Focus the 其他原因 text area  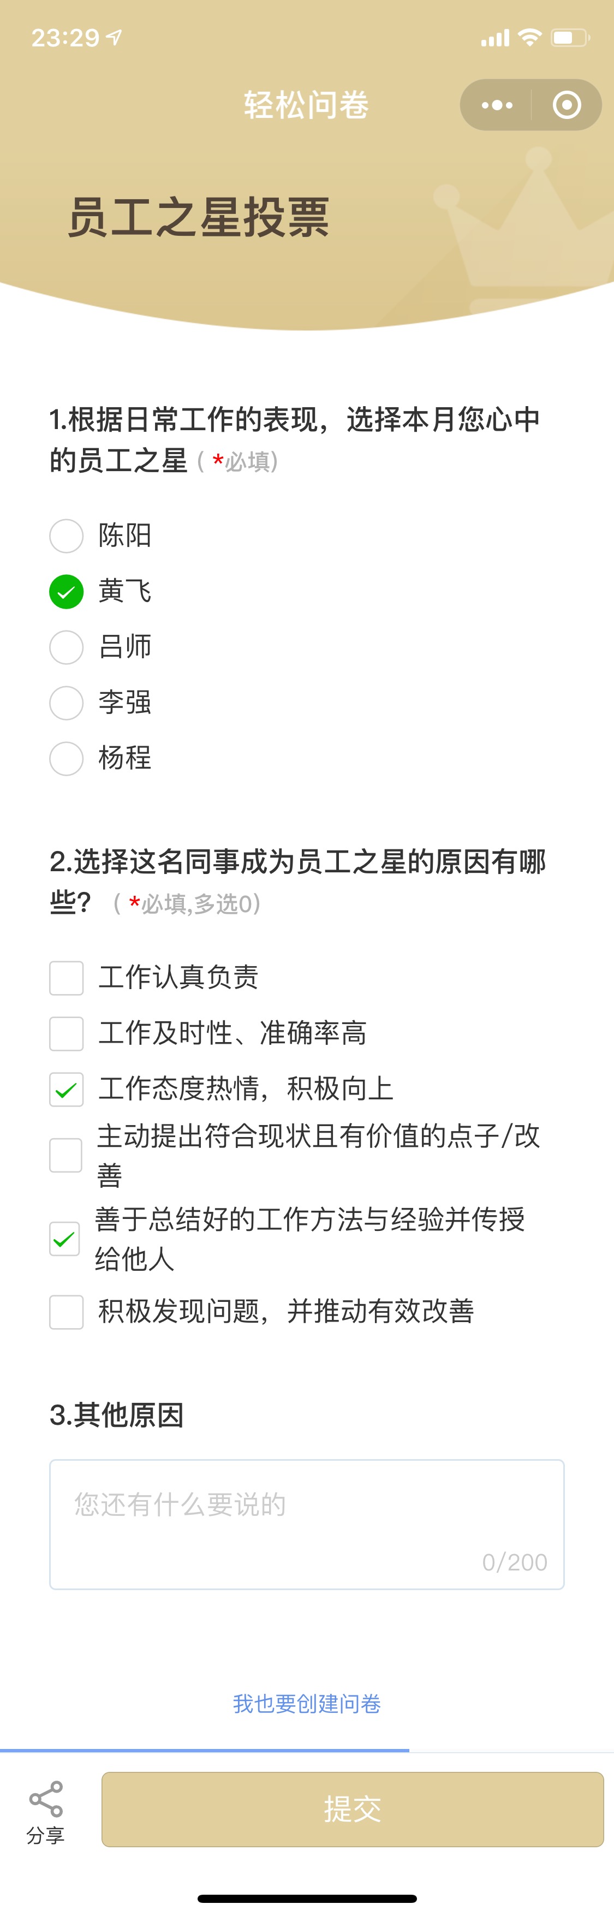tap(307, 1524)
